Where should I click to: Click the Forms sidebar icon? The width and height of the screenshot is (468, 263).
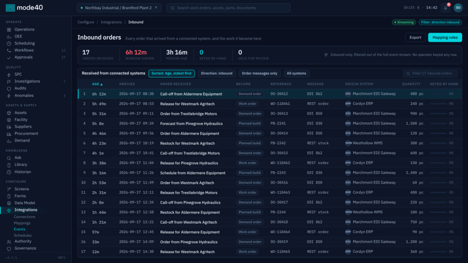click(x=9, y=196)
